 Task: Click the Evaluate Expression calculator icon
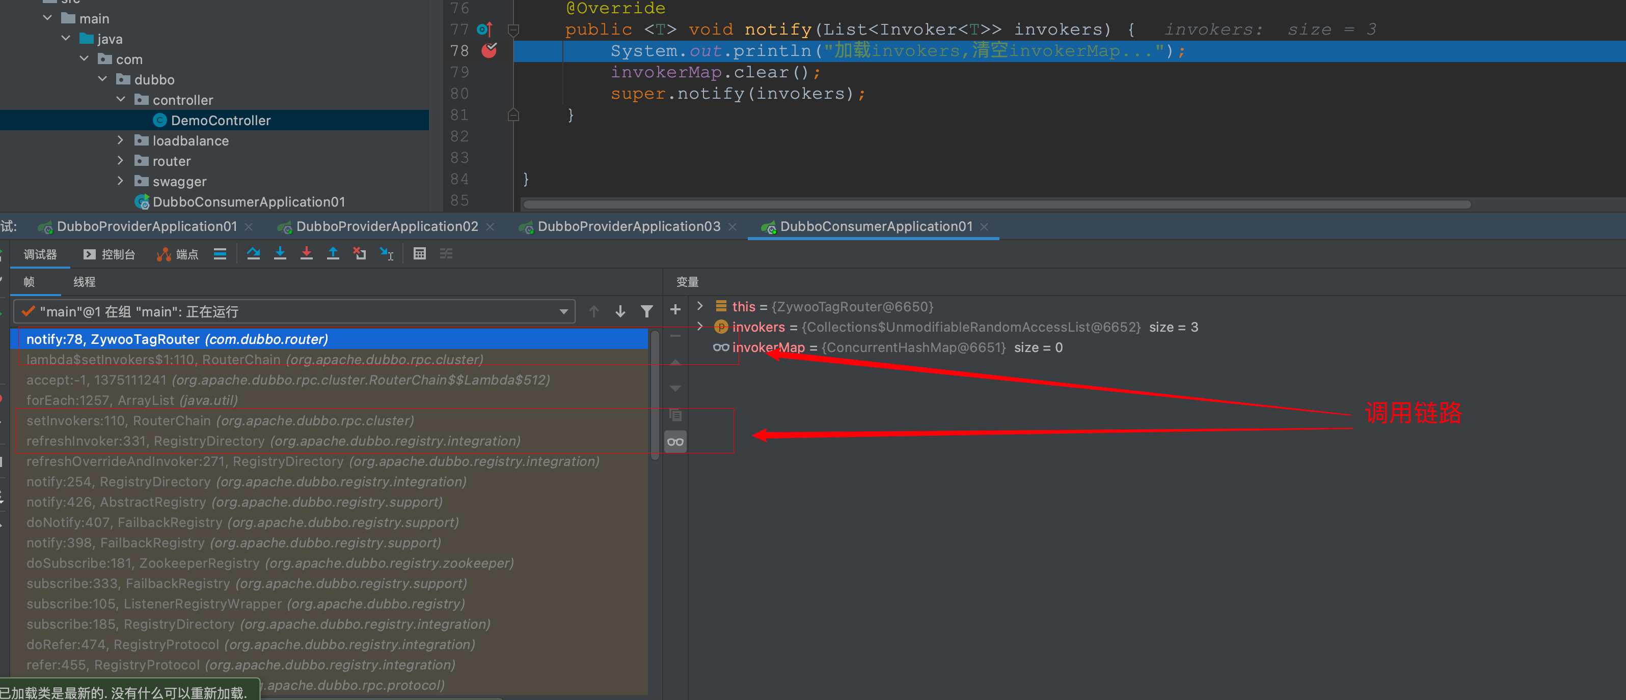[420, 253]
